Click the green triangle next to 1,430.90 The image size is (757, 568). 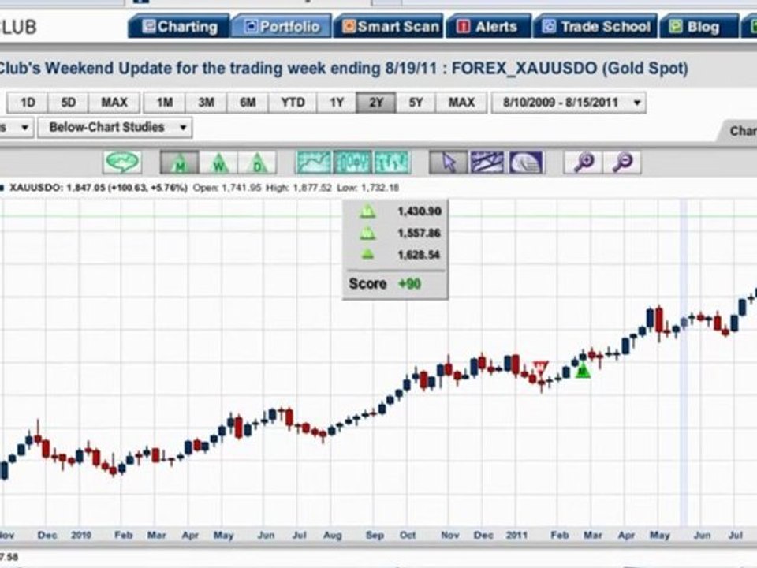click(367, 211)
